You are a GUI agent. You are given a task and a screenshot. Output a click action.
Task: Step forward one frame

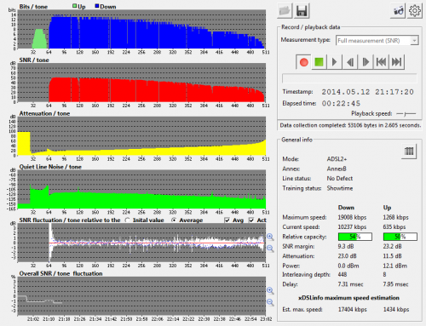(366, 62)
